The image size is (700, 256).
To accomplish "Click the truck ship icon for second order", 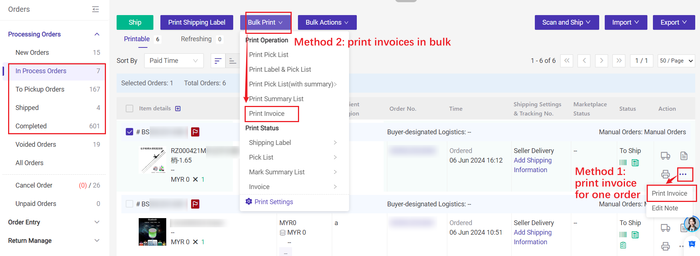I will click(x=665, y=228).
